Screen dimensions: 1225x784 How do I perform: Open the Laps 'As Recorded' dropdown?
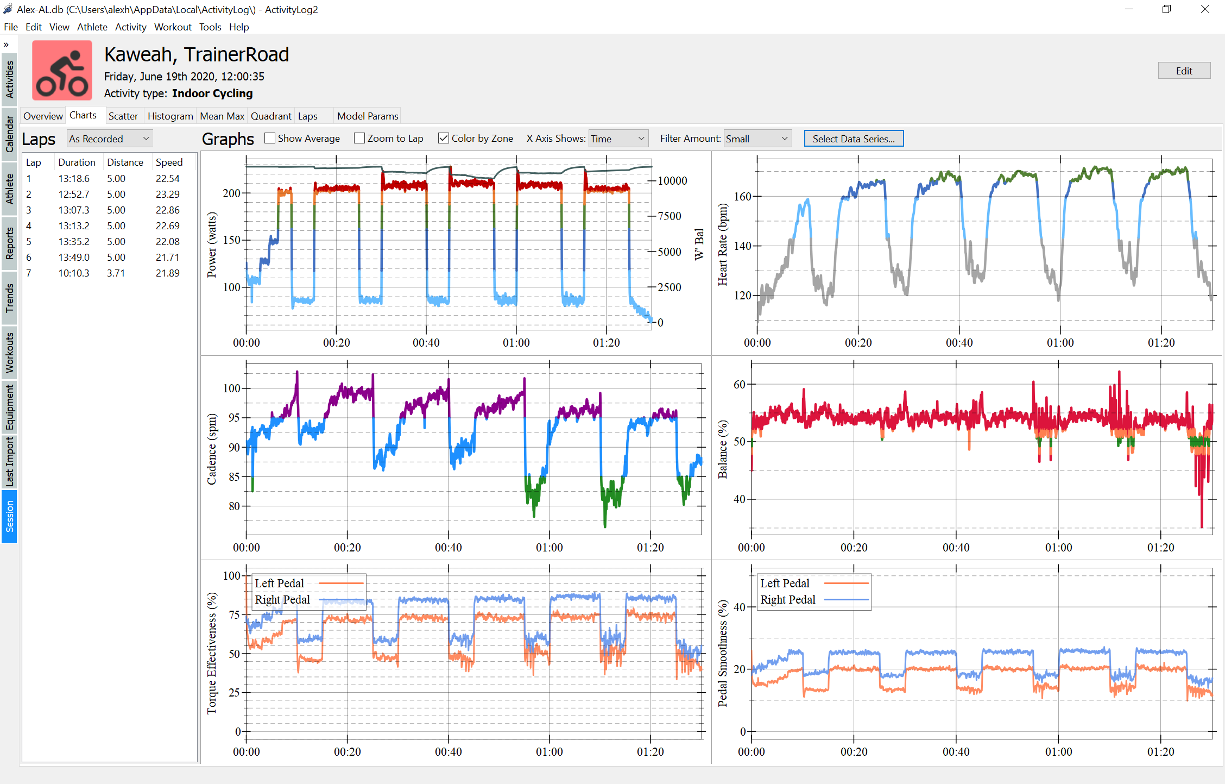coord(109,139)
